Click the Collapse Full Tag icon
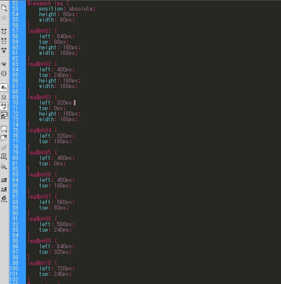Viewport: 281px width, 284px height. (4, 31)
